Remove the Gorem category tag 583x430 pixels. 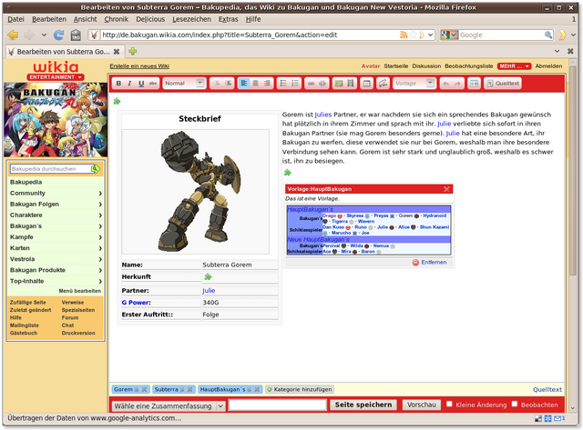(144, 390)
